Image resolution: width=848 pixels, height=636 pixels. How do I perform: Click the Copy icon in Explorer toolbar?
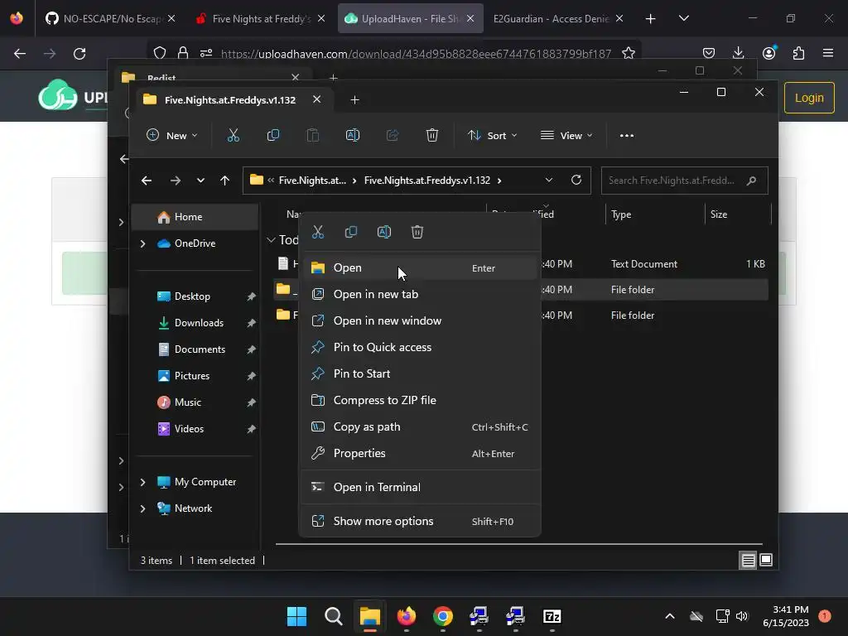point(273,135)
